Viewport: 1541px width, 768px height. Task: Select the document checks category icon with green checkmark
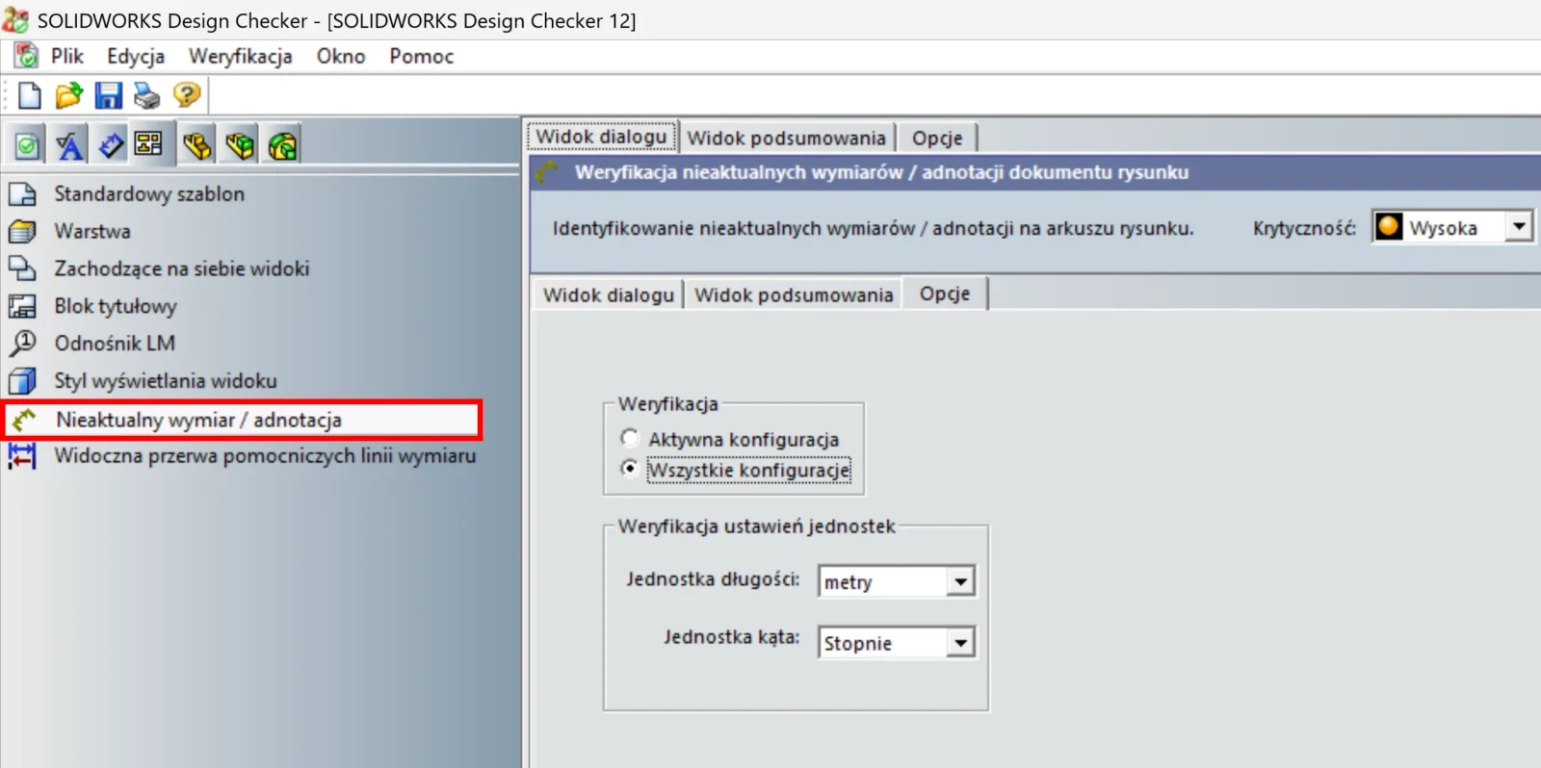point(28,145)
